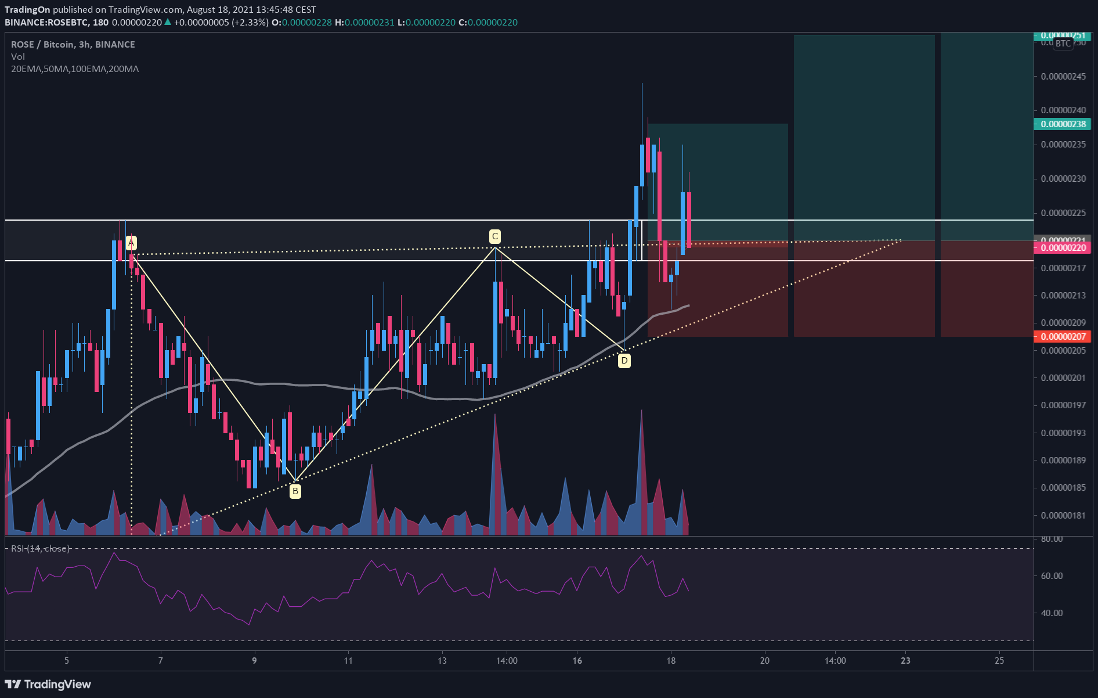The width and height of the screenshot is (1098, 698).
Task: Click the 60.00 RSI axis value
Action: point(1052,576)
